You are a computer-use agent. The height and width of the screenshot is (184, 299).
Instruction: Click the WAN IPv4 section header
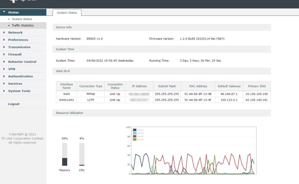tap(162, 71)
